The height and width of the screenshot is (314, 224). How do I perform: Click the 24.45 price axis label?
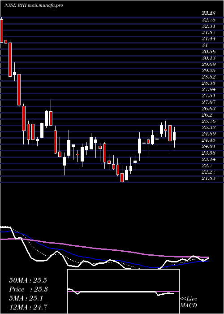click(208, 140)
